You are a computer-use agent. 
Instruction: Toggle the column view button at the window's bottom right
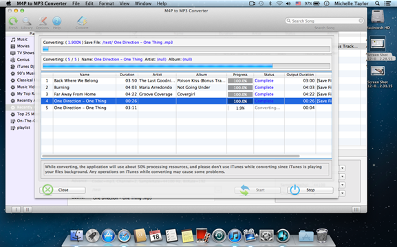click(x=356, y=209)
